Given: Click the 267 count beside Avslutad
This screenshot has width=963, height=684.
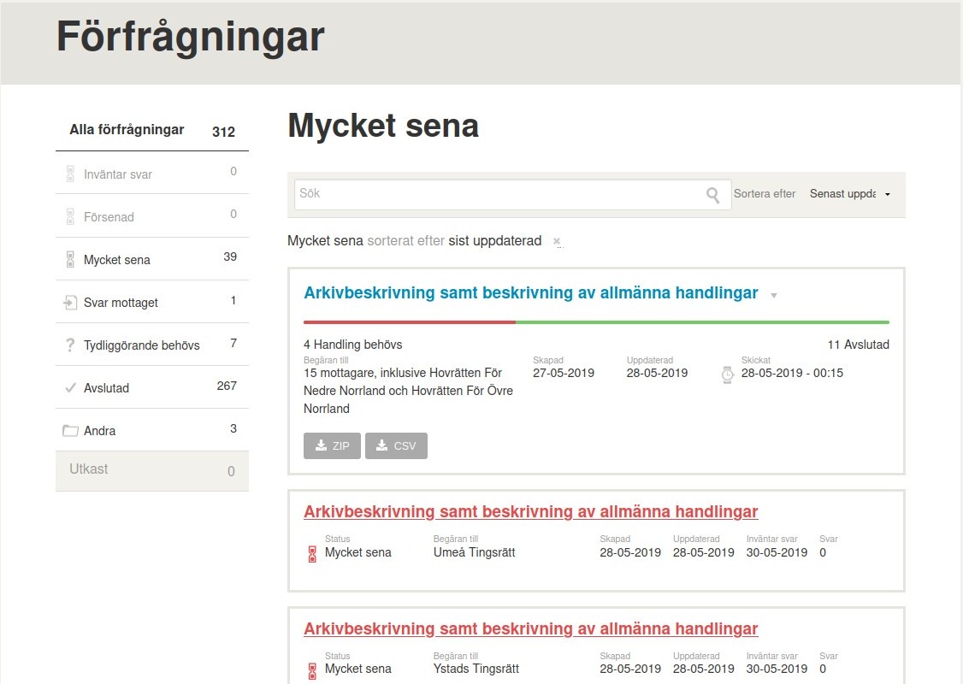Looking at the screenshot, I should pyautogui.click(x=227, y=386).
